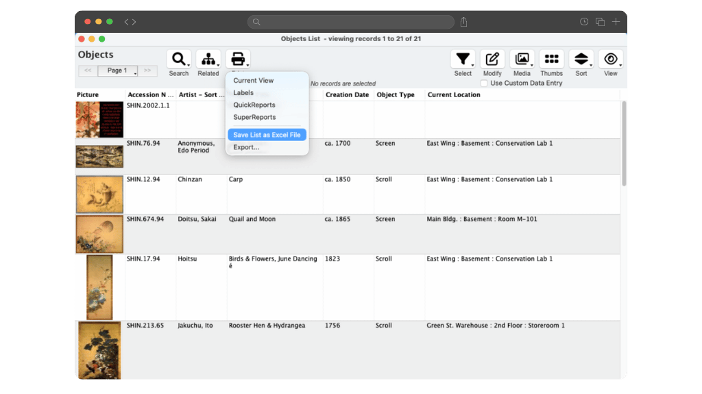Click accession number SHIN.674.94

145,220
